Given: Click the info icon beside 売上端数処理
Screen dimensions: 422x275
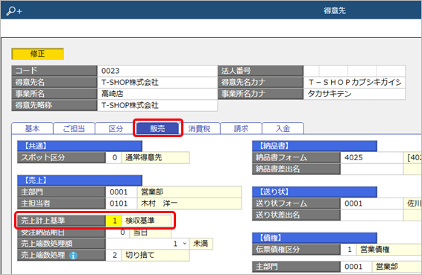Looking at the screenshot, I should 73,256.
